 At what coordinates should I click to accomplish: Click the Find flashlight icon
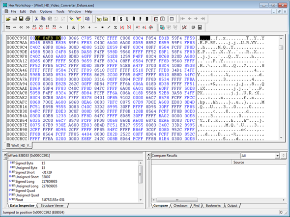[x=72, y=19]
